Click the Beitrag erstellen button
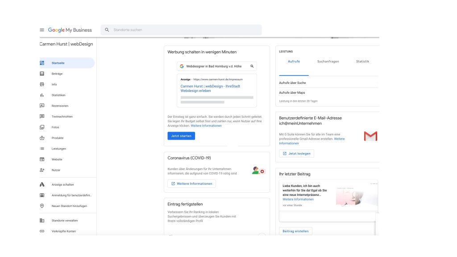457x257 pixels. click(x=295, y=231)
